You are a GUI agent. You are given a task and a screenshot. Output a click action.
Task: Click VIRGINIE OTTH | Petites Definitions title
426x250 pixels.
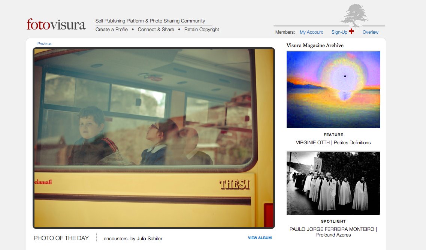coord(333,143)
